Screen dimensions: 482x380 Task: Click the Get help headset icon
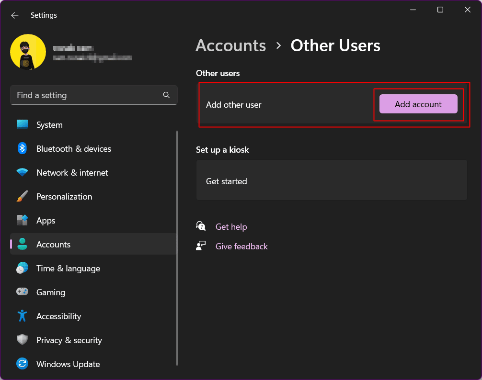[201, 226]
